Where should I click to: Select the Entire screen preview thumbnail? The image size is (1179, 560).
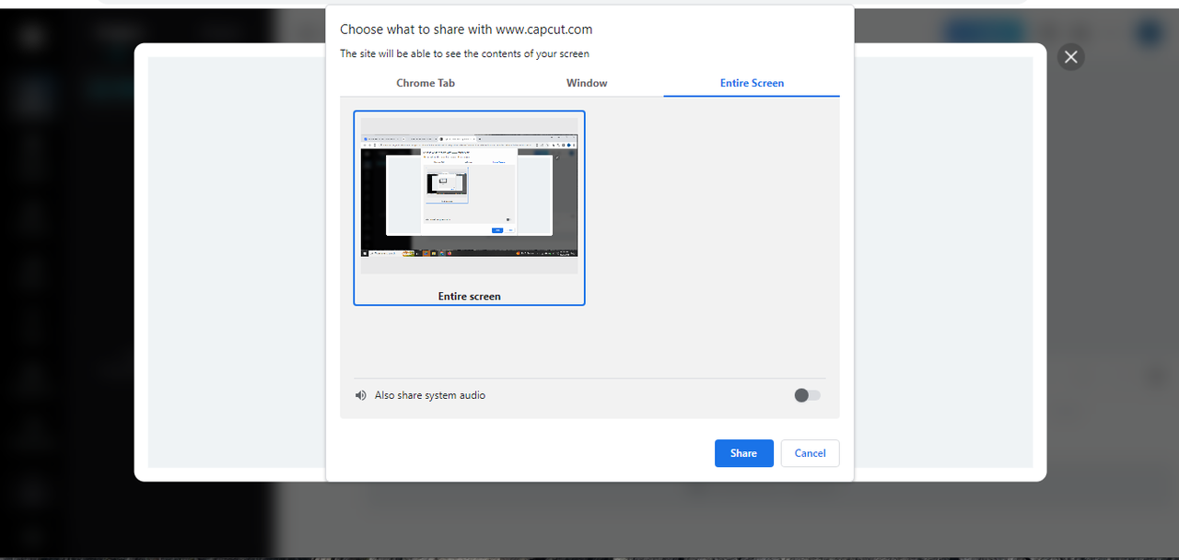tap(469, 207)
